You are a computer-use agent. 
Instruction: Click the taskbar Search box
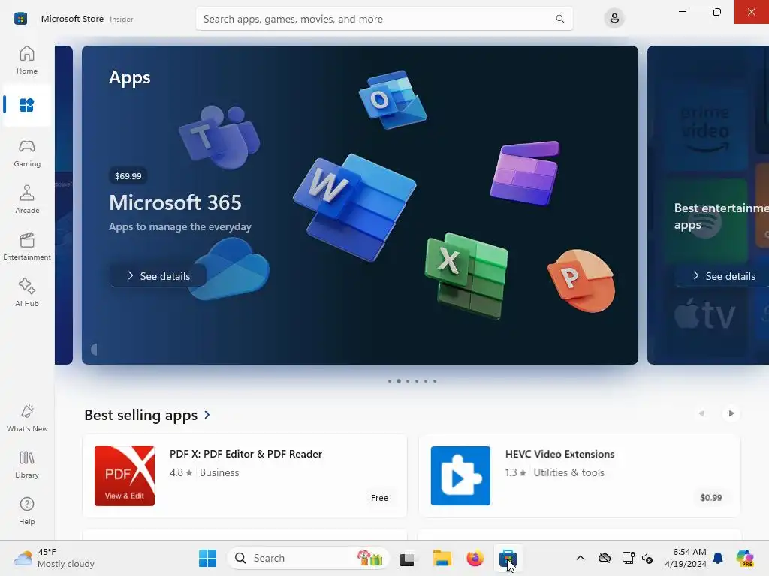click(x=308, y=558)
